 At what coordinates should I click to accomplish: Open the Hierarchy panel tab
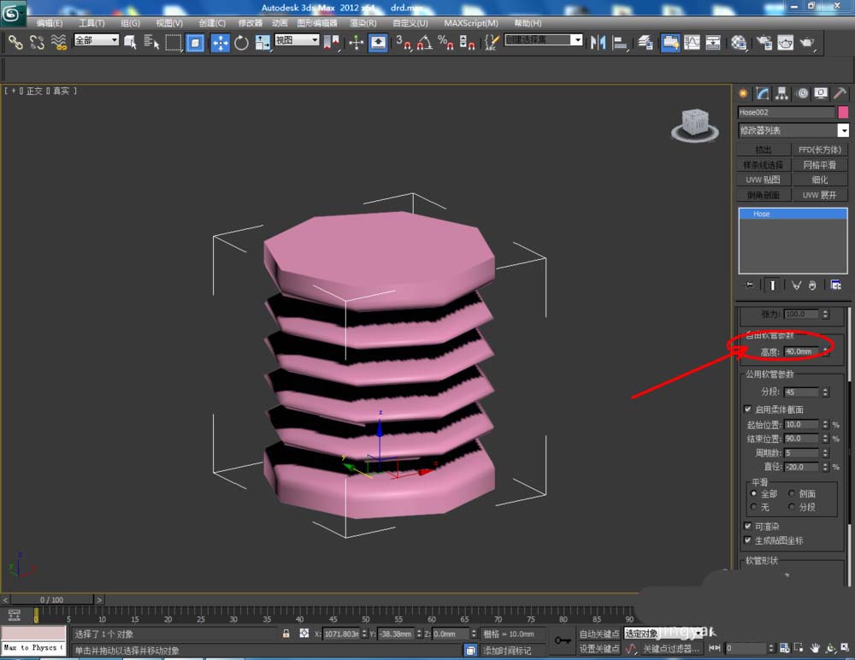781,93
